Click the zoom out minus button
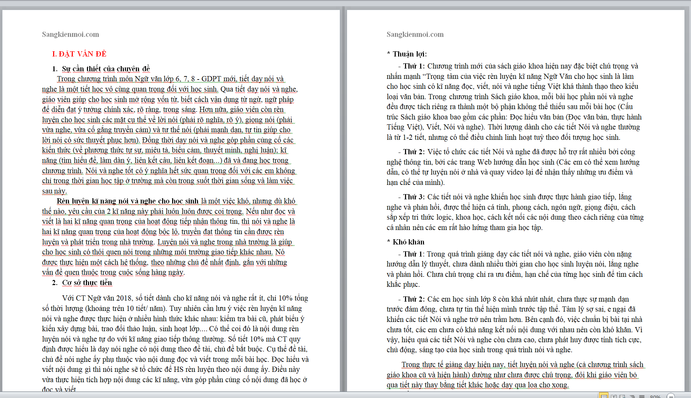 pyautogui.click(x=671, y=396)
